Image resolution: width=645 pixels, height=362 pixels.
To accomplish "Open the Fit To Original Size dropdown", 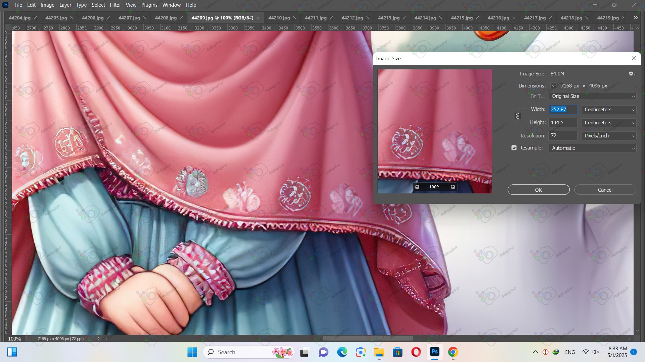I will 592,96.
